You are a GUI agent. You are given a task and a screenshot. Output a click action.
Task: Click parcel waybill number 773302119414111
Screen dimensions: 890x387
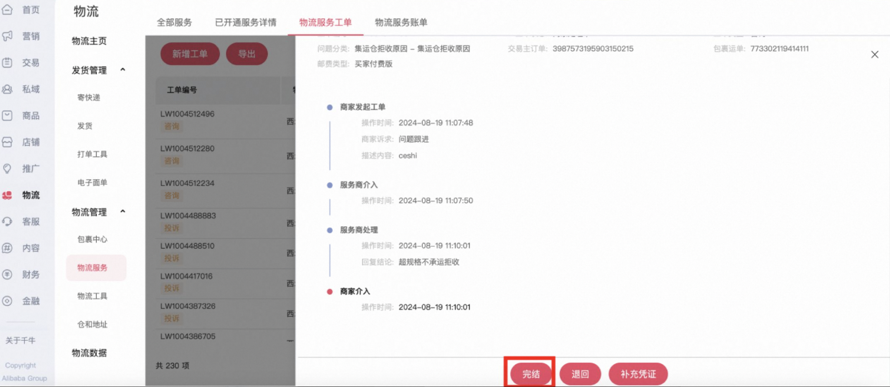[780, 48]
